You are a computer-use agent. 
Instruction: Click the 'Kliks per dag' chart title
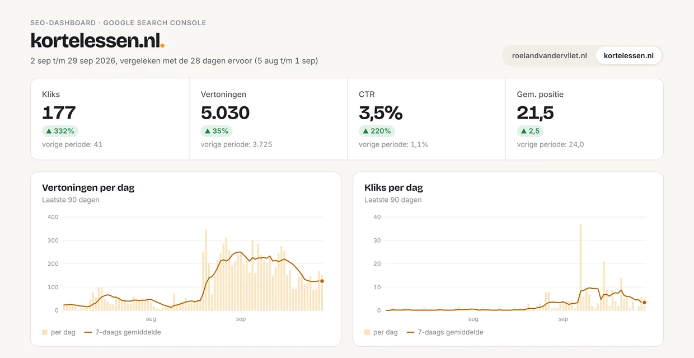(x=393, y=187)
